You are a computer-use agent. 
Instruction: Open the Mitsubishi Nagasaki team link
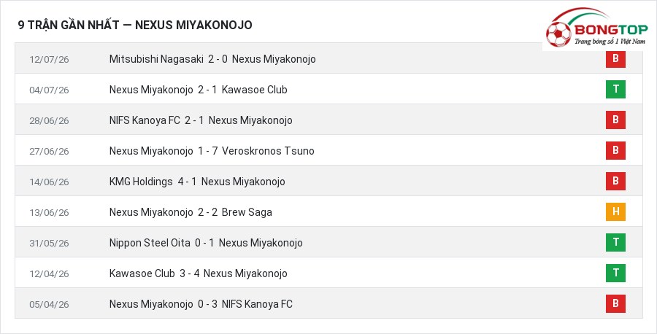(156, 59)
